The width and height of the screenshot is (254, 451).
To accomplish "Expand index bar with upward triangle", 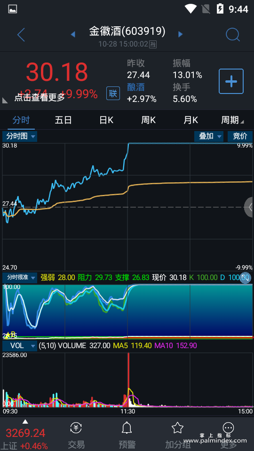I will (25, 422).
